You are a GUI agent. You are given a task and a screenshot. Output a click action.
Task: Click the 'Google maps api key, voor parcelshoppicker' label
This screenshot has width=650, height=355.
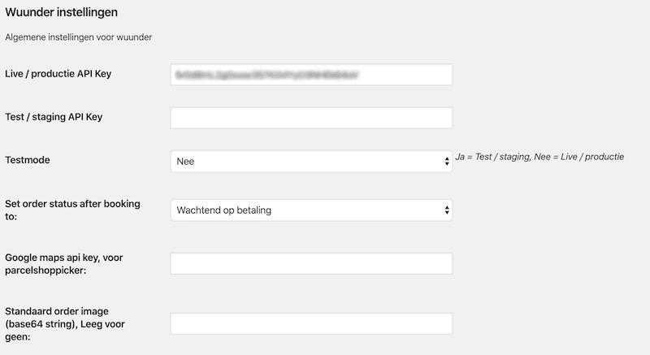(x=64, y=264)
